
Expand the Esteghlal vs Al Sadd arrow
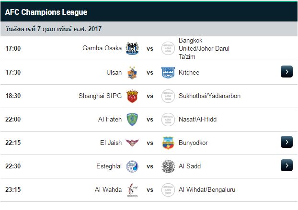click(286, 166)
